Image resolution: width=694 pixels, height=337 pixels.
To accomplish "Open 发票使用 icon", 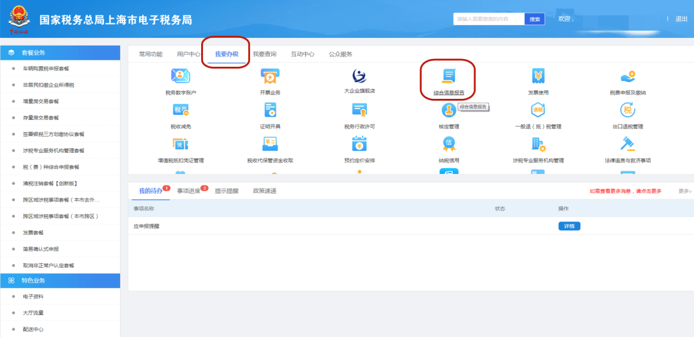I will click(x=538, y=76).
